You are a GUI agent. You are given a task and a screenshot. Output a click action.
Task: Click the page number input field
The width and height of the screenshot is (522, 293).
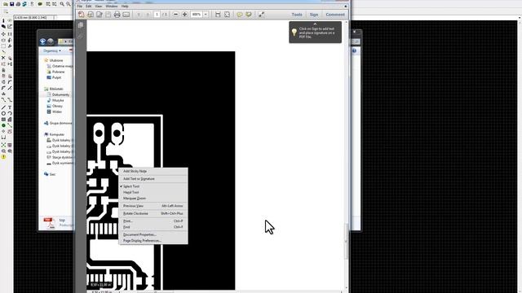pos(157,15)
